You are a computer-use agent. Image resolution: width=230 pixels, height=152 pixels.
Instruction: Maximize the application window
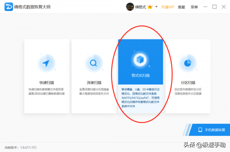(214, 7)
